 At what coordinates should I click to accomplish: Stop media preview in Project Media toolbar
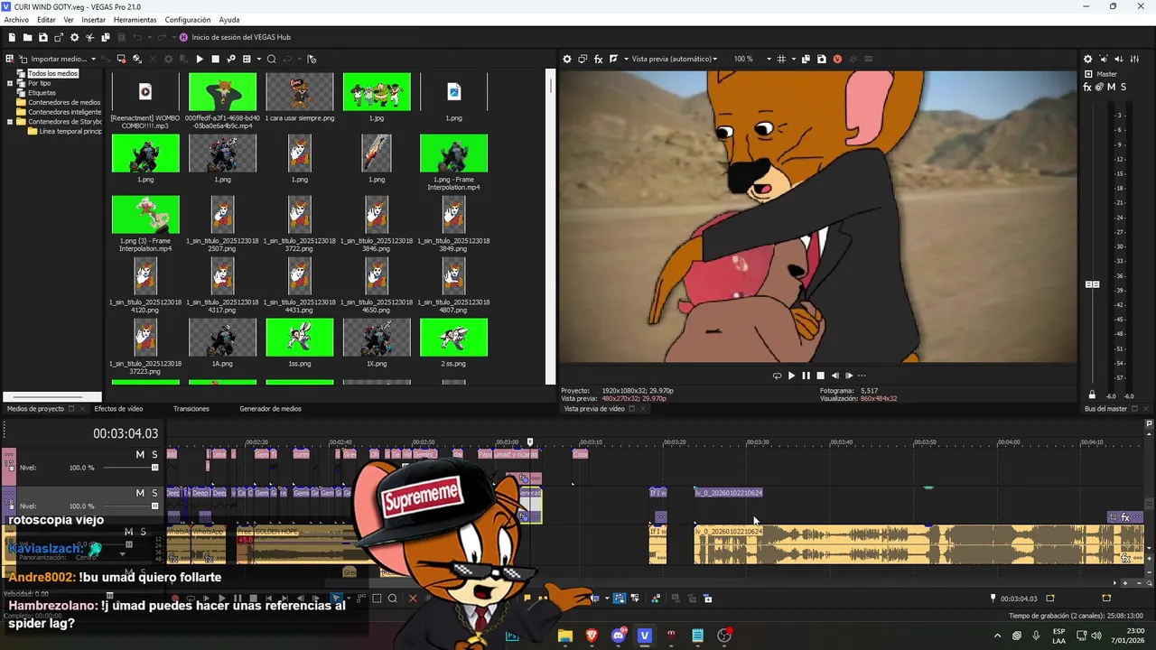point(215,59)
